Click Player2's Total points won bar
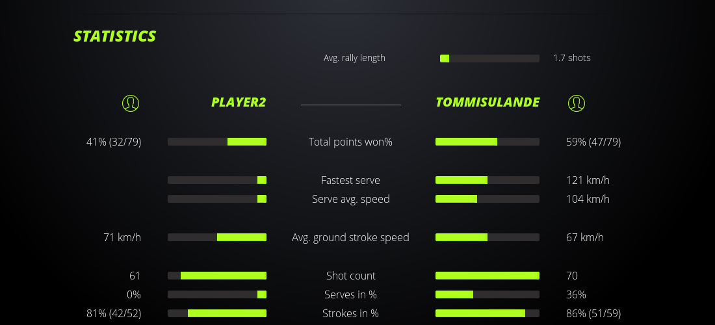This screenshot has width=715, height=325. [x=217, y=142]
